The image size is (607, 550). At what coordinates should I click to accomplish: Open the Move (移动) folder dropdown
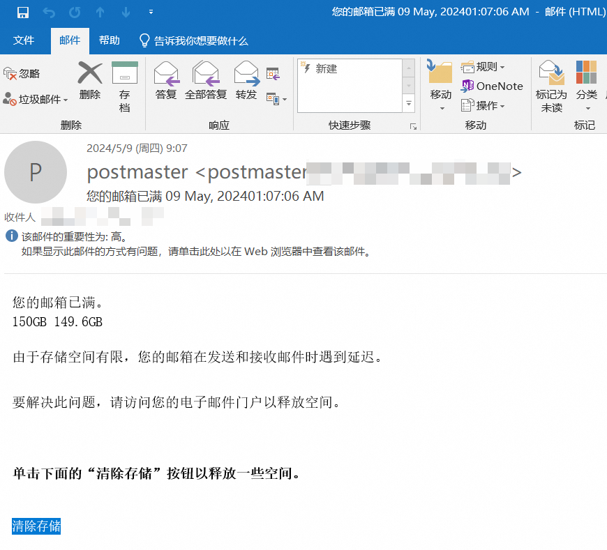point(440,88)
